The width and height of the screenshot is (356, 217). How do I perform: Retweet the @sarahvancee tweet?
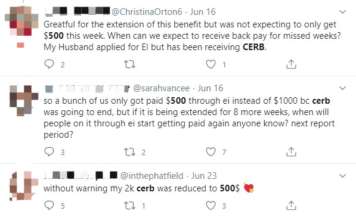pos(129,152)
